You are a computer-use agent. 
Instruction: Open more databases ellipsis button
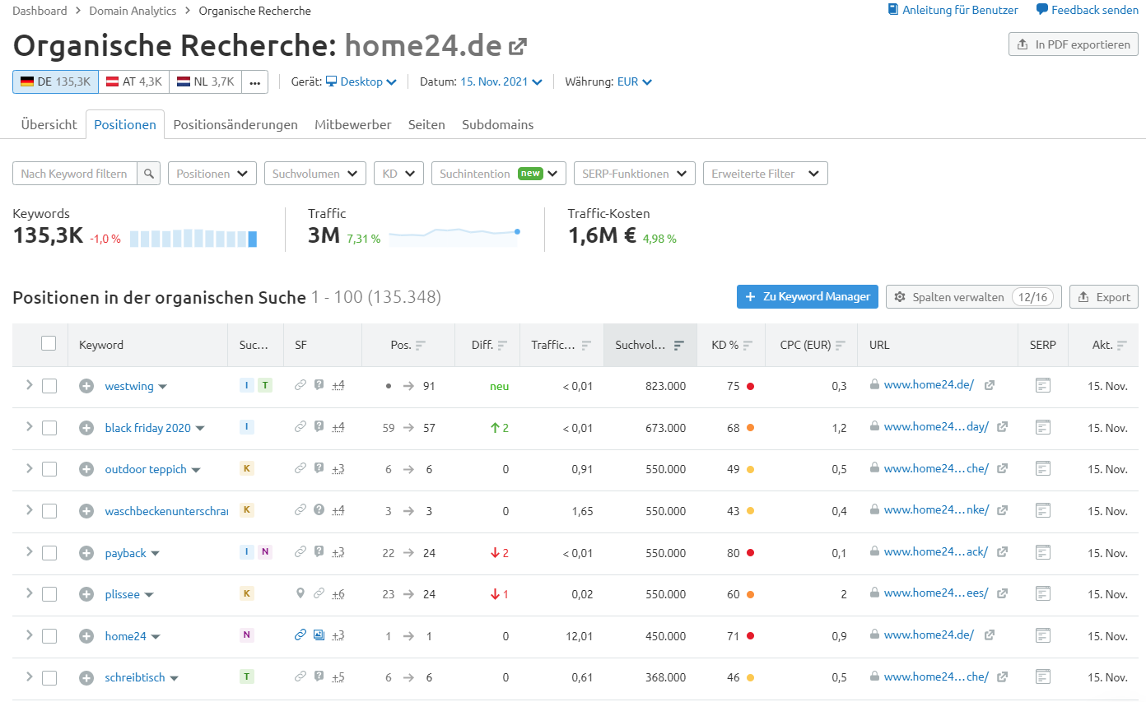[254, 82]
